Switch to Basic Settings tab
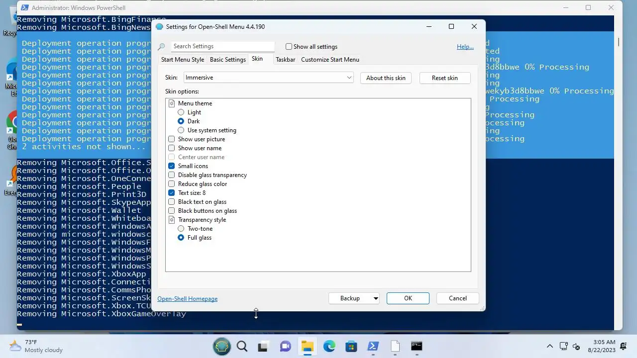The width and height of the screenshot is (637, 358). (x=228, y=60)
